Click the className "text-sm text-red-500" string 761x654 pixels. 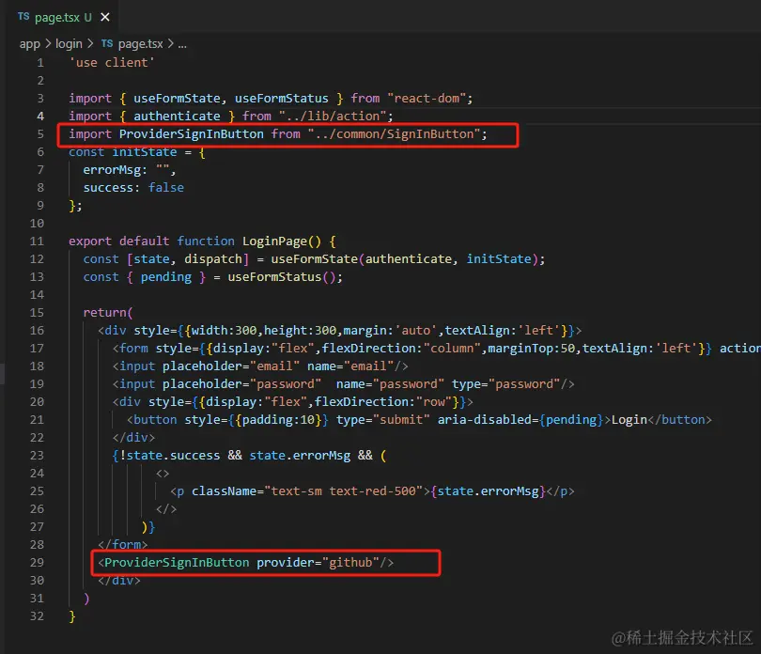[344, 491]
